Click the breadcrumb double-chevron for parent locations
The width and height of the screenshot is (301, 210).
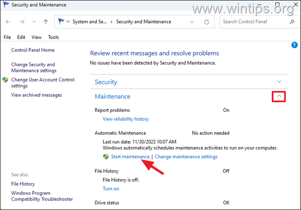[x=68, y=22]
